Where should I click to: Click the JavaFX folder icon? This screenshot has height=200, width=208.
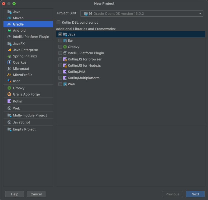[9, 44]
